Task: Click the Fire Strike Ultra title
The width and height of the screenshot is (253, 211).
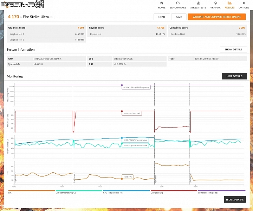Action: pos(35,17)
